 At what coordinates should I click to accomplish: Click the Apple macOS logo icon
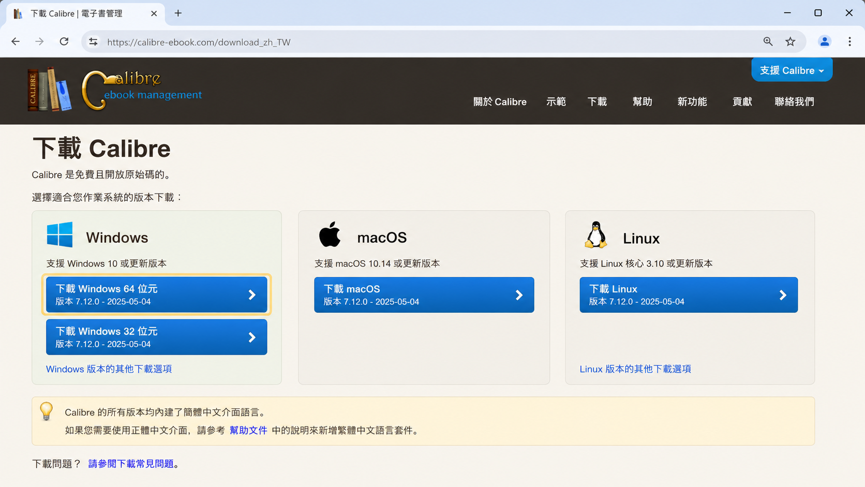(330, 234)
